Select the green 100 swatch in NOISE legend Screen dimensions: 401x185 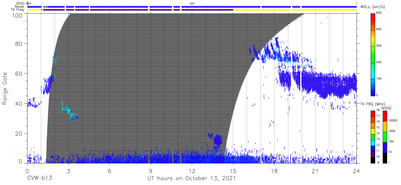click(385, 137)
